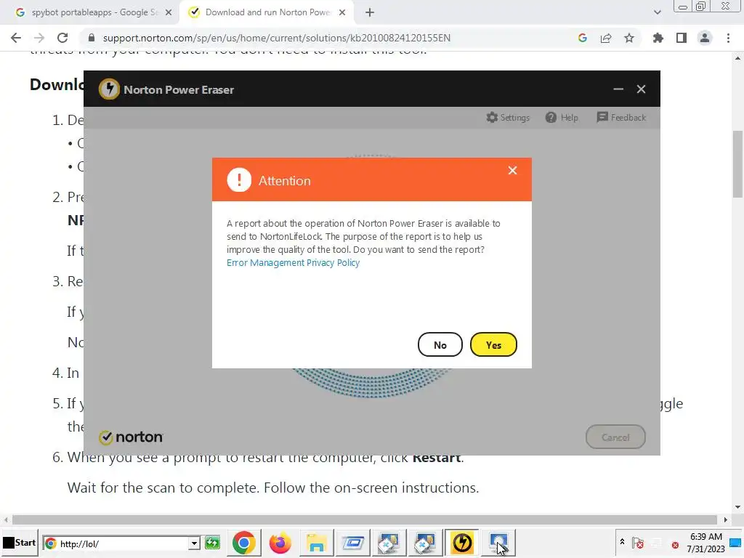Reload the Norton support page
This screenshot has width=744, height=558.
point(62,38)
